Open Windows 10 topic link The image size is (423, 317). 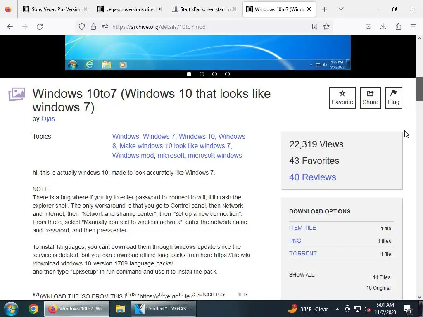coord(197,136)
